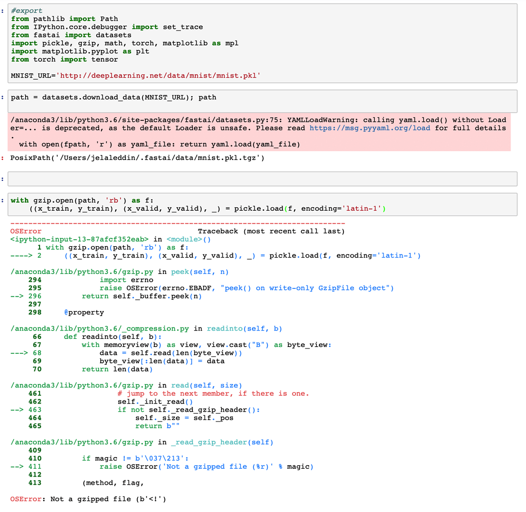The height and width of the screenshot is (512, 526).
Task: Place cursor on the #export comment line
Action: coord(27,11)
